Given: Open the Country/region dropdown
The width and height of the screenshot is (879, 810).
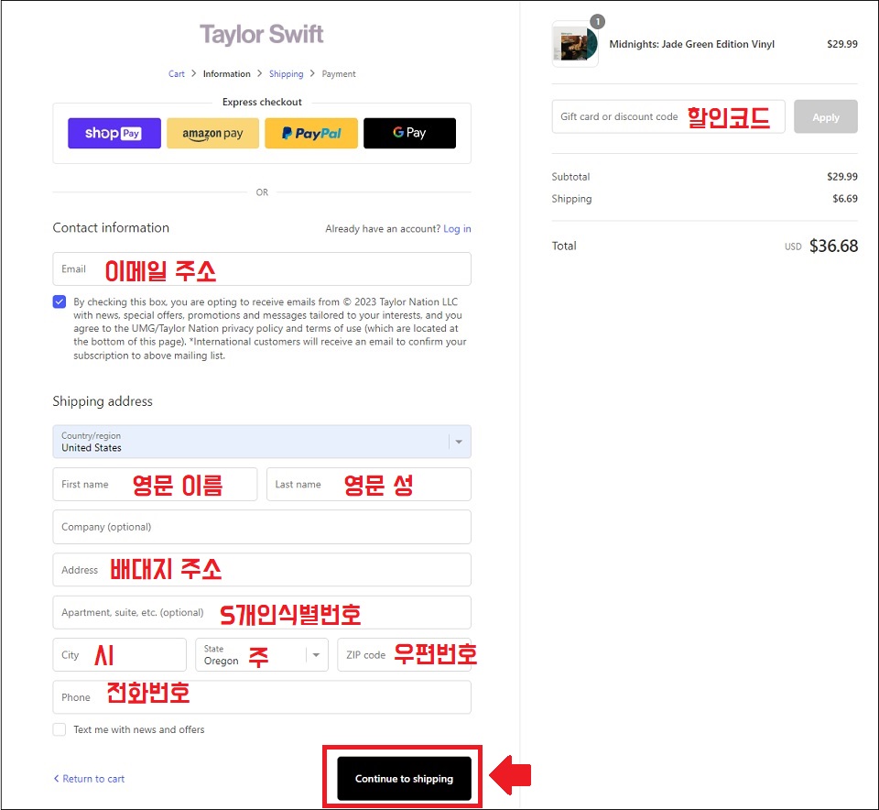Looking at the screenshot, I should 262,442.
